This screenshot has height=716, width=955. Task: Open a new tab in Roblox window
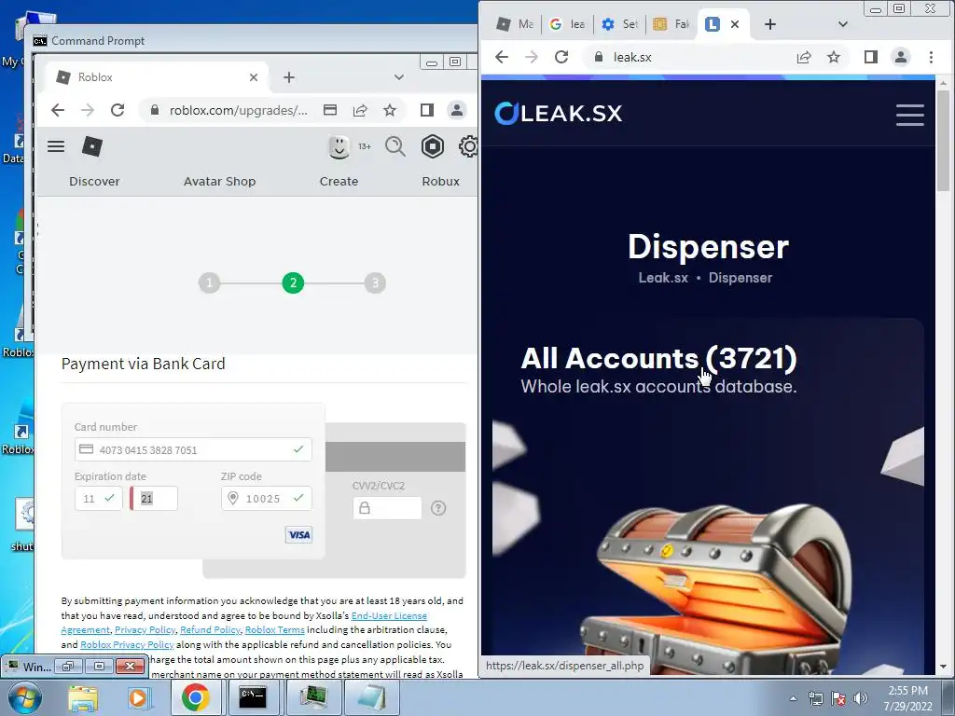(289, 77)
